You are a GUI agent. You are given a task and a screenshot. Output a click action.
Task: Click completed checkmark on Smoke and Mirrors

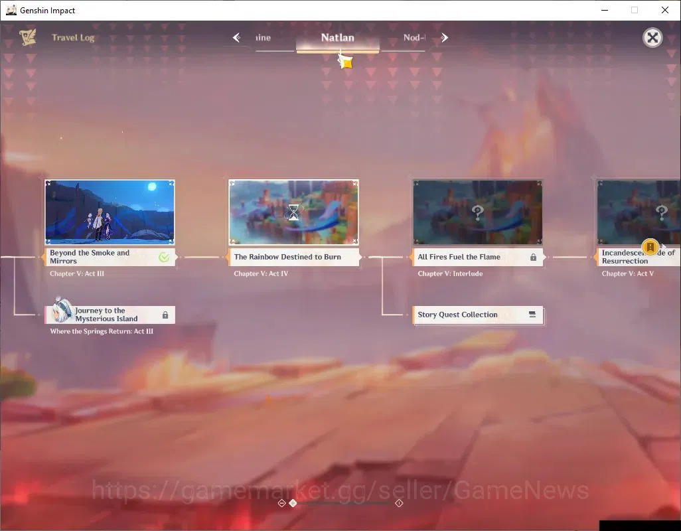click(x=164, y=257)
